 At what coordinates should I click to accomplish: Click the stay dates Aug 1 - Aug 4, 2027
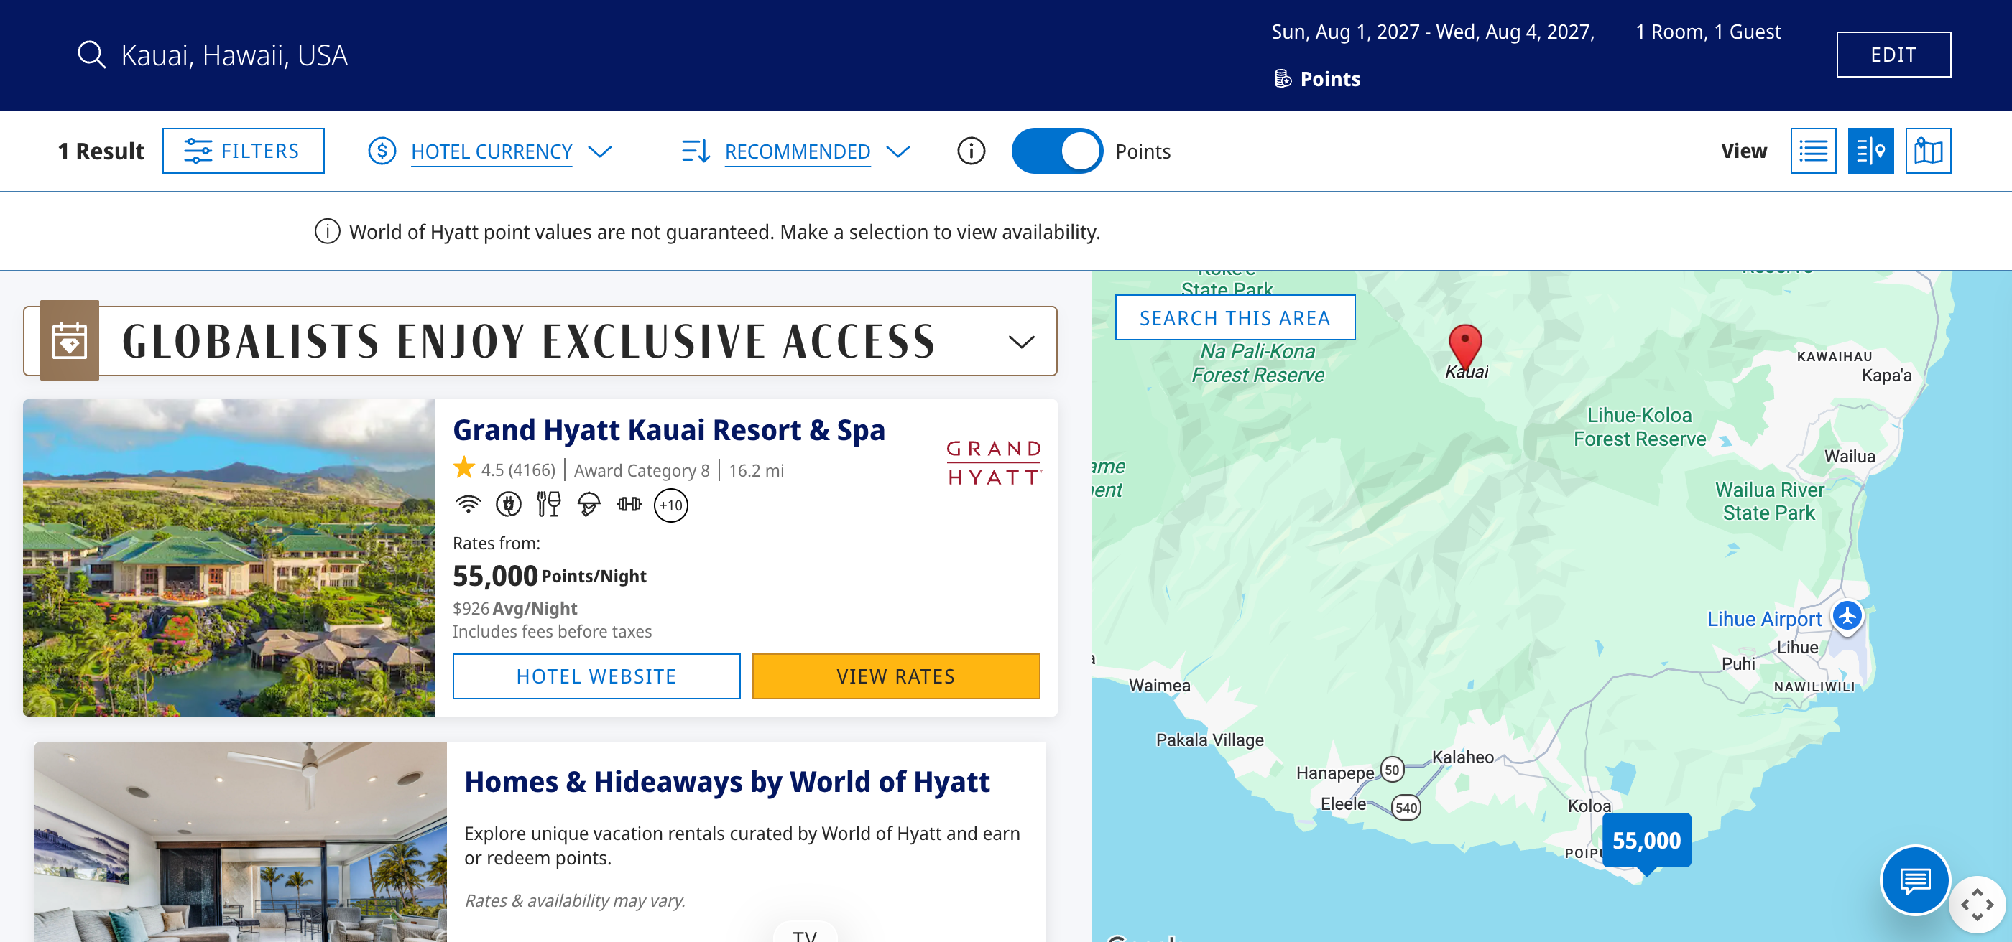coord(1432,32)
